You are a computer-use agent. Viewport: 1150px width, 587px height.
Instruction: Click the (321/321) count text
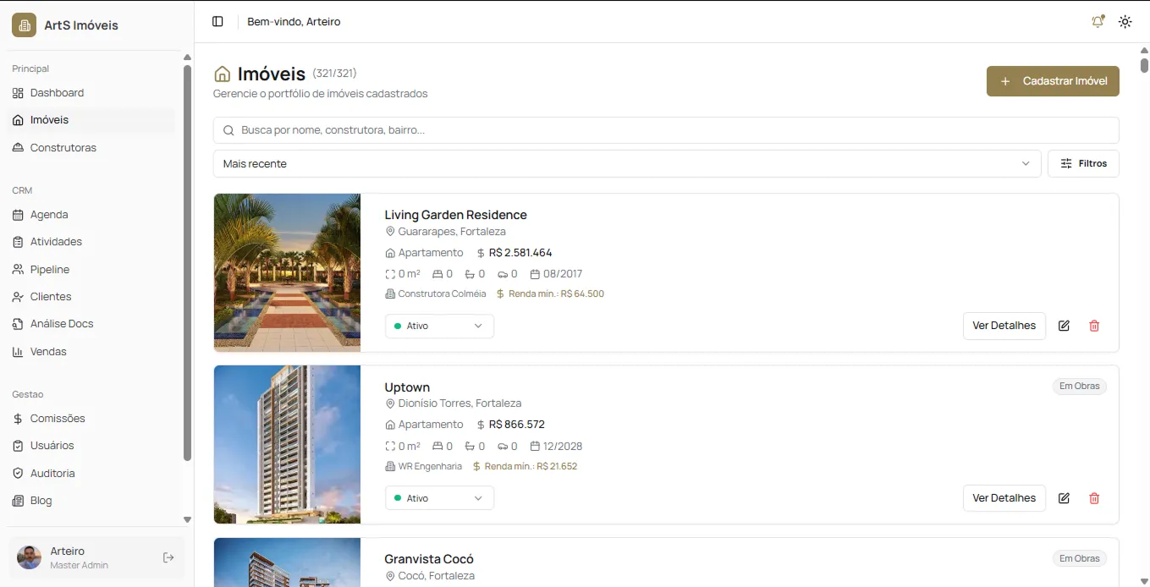point(334,74)
